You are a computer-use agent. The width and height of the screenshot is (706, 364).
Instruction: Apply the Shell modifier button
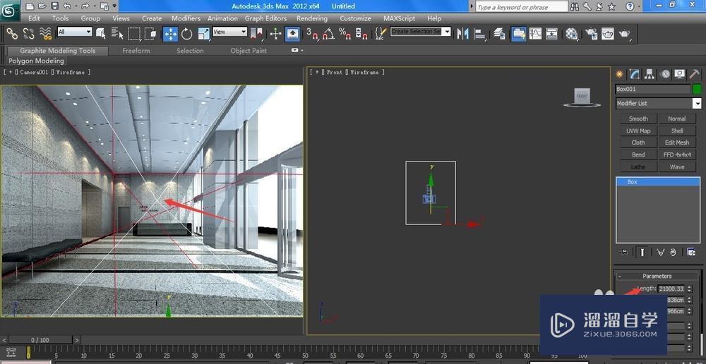(x=677, y=131)
